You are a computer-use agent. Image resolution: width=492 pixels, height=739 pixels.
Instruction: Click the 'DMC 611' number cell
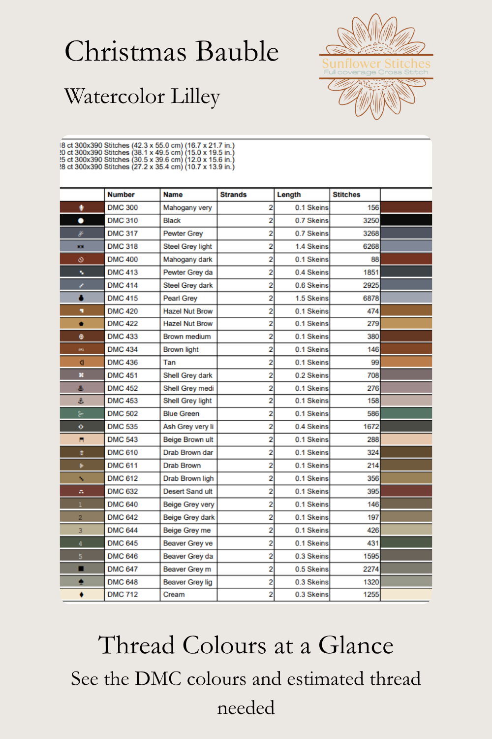pyautogui.click(x=132, y=466)
